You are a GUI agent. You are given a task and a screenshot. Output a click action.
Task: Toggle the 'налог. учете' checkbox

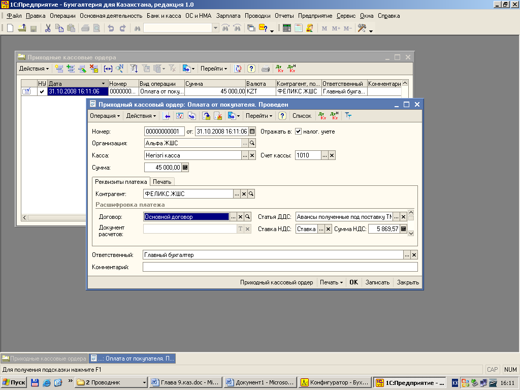299,132
